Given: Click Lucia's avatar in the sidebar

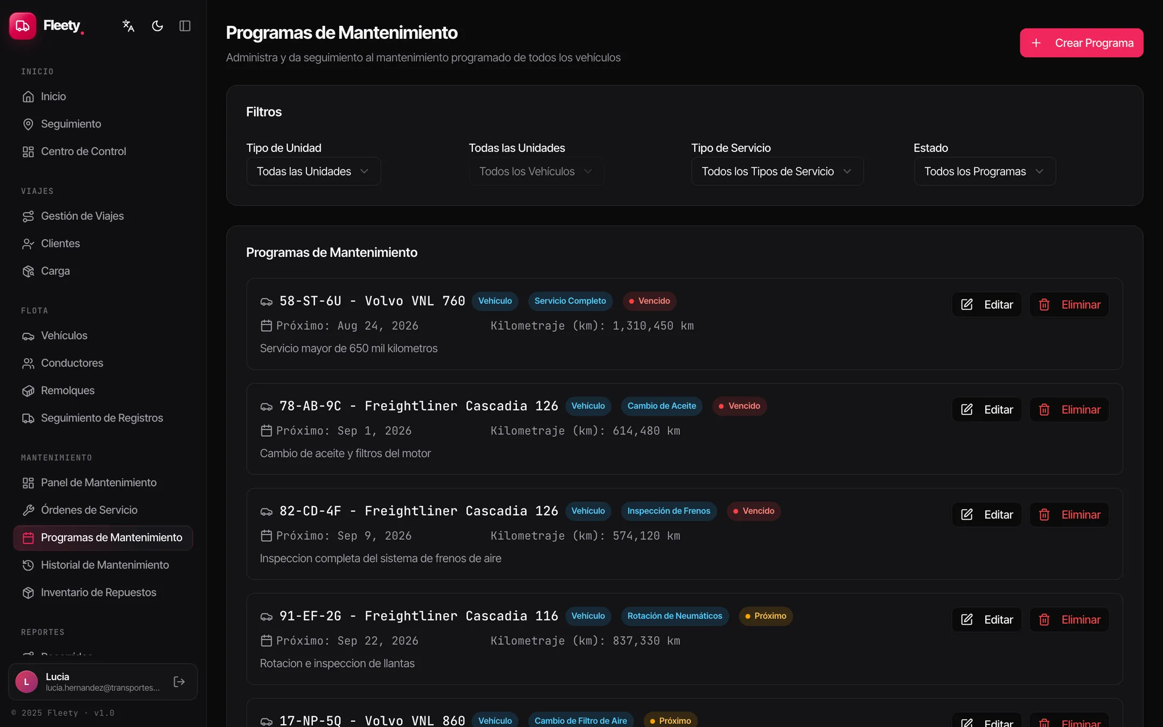Looking at the screenshot, I should (x=26, y=682).
